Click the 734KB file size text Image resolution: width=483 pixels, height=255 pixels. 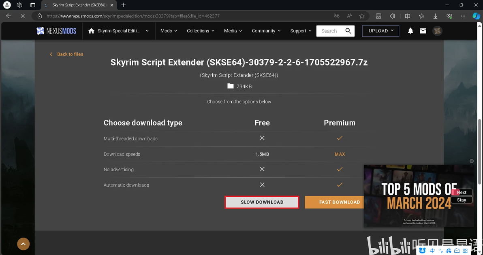pos(244,87)
